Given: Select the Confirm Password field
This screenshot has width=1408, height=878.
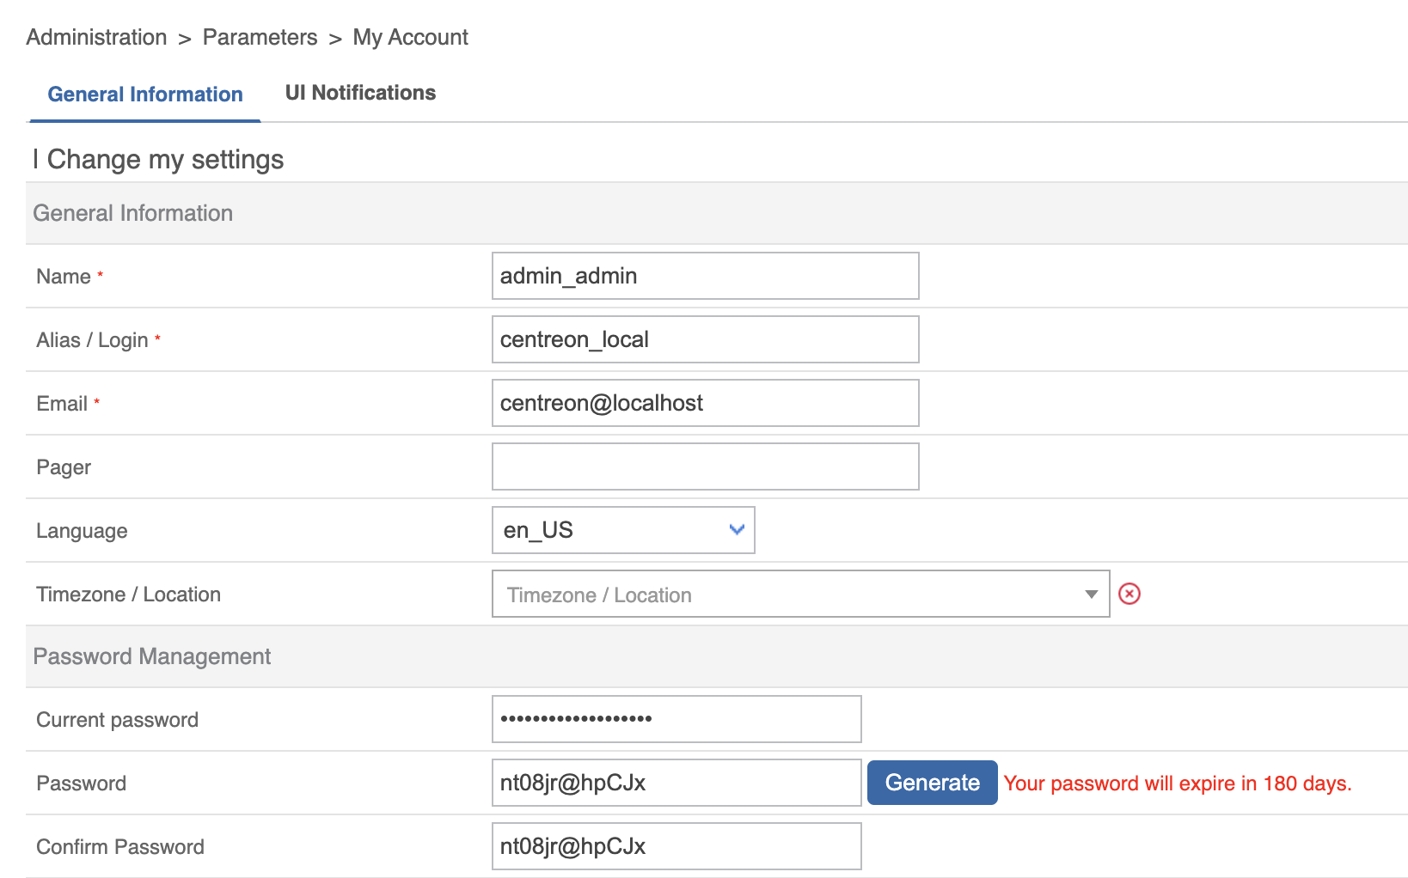Looking at the screenshot, I should click(x=676, y=846).
